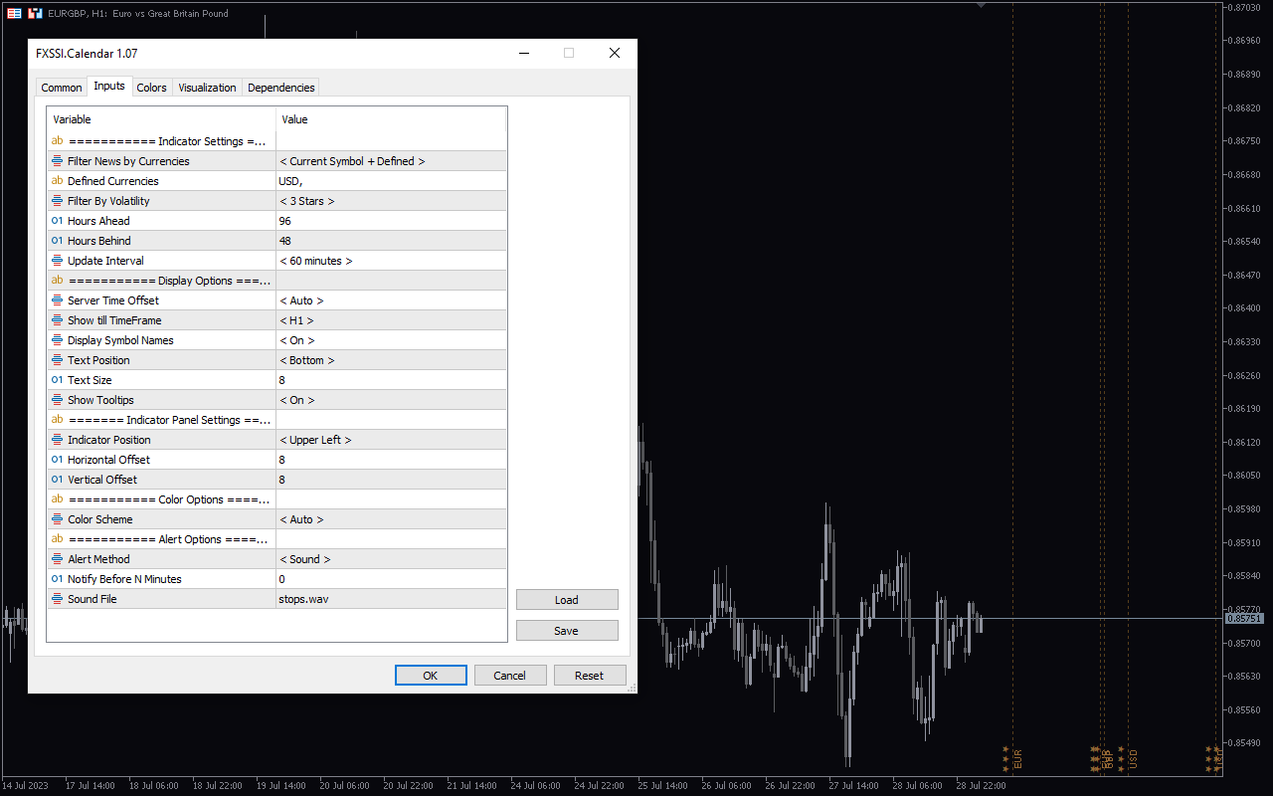Click the Hours Ahead integer type icon

click(x=57, y=221)
